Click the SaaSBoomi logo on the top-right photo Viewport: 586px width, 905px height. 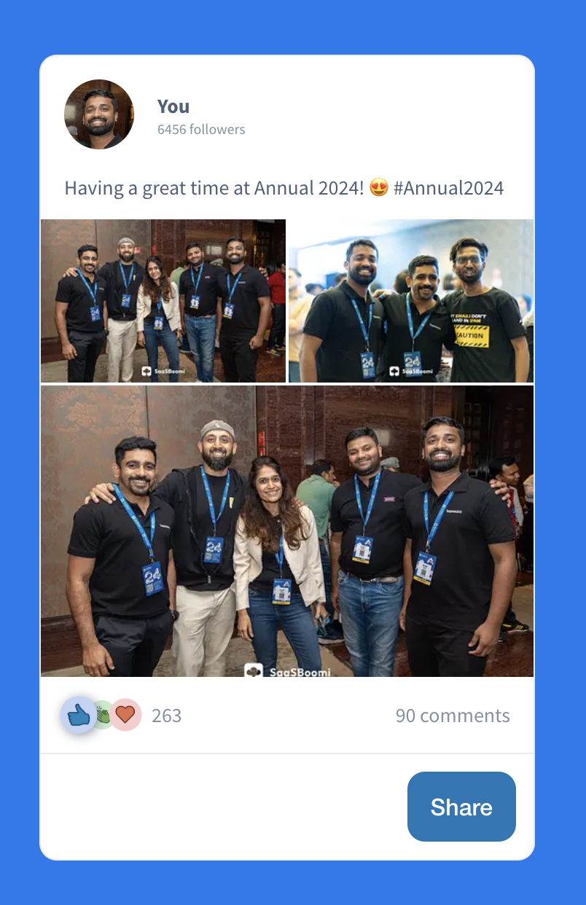[410, 372]
